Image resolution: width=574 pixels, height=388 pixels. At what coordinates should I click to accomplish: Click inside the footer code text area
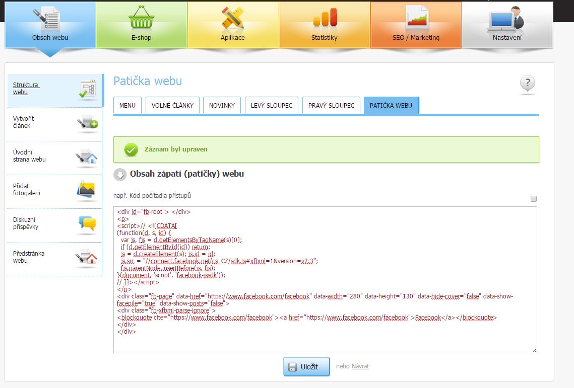point(325,280)
